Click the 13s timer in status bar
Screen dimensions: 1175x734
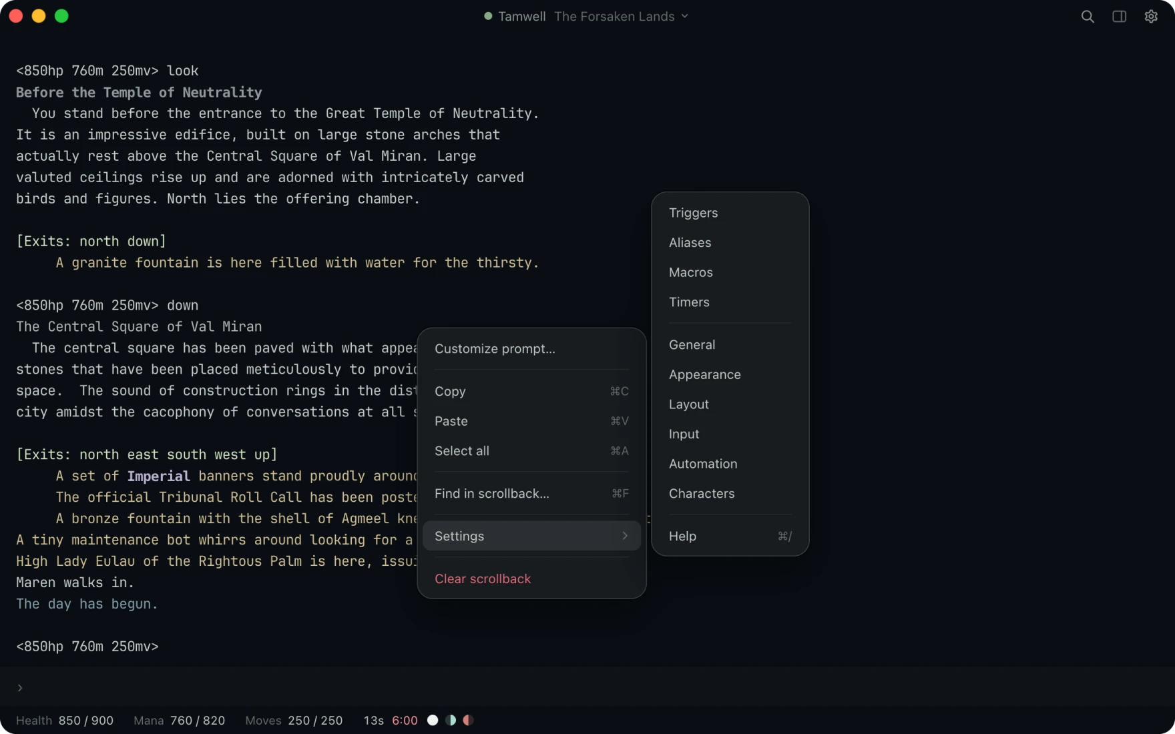point(374,721)
